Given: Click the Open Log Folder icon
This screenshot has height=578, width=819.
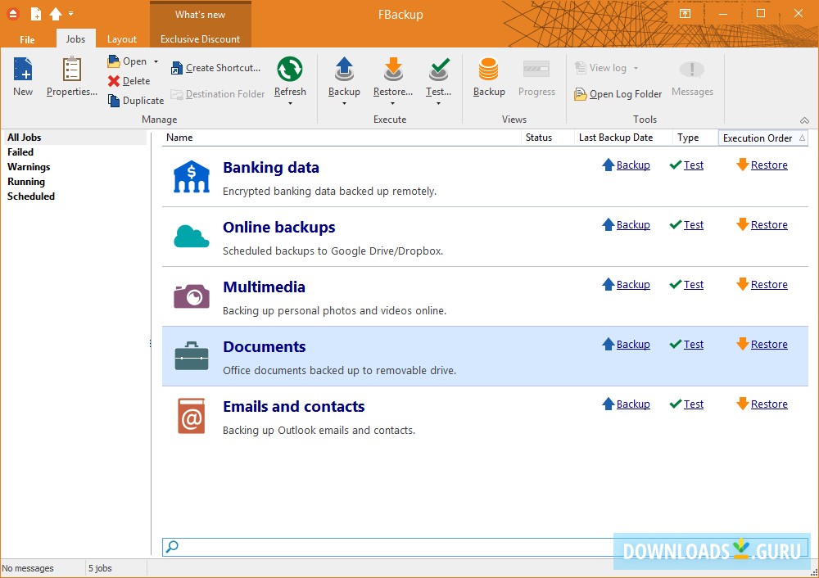Looking at the screenshot, I should tap(581, 94).
